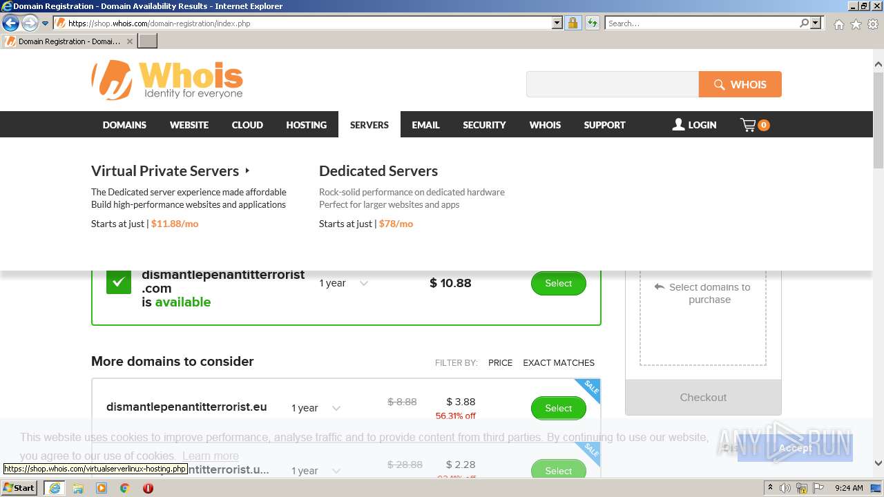Open the SECURITY menu
This screenshot has width=884, height=497.
point(484,125)
